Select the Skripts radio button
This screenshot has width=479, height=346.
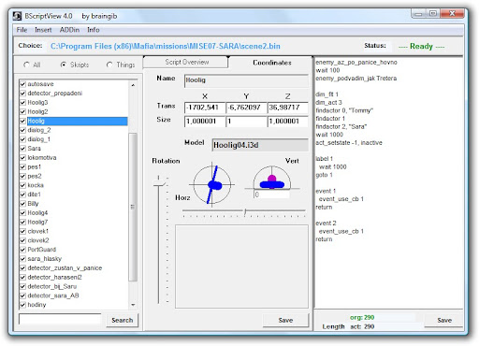pyautogui.click(x=64, y=65)
